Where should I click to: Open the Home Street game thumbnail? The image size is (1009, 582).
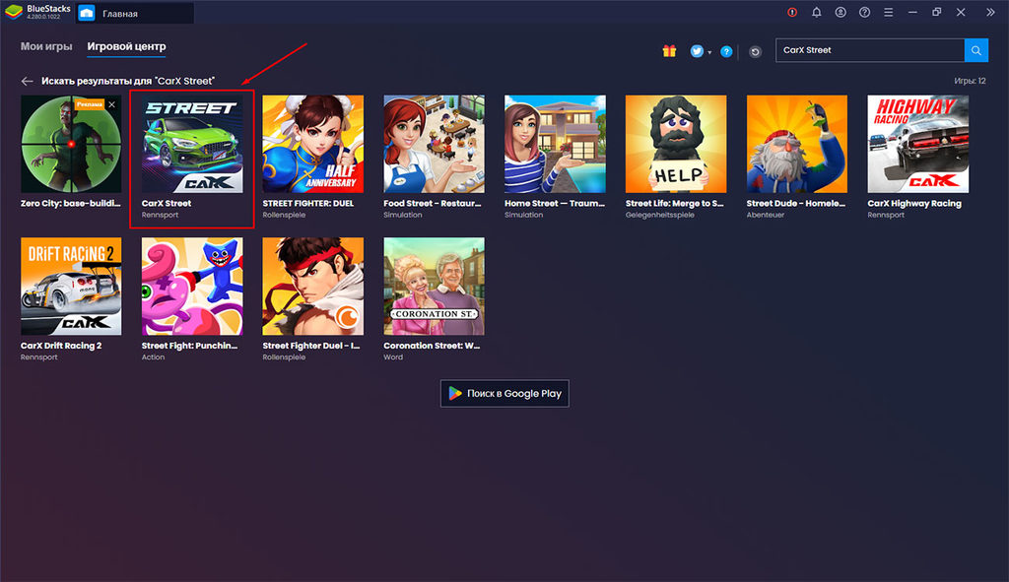(x=555, y=144)
